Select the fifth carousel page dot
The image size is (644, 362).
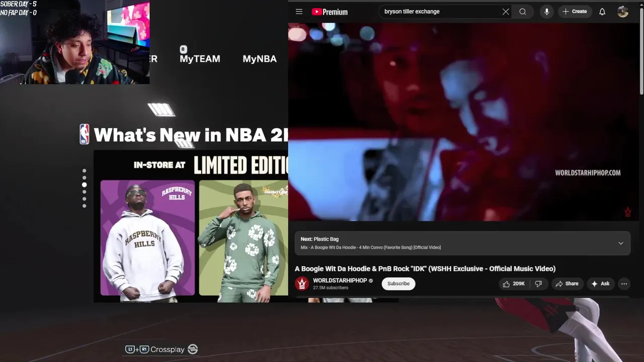(84, 199)
